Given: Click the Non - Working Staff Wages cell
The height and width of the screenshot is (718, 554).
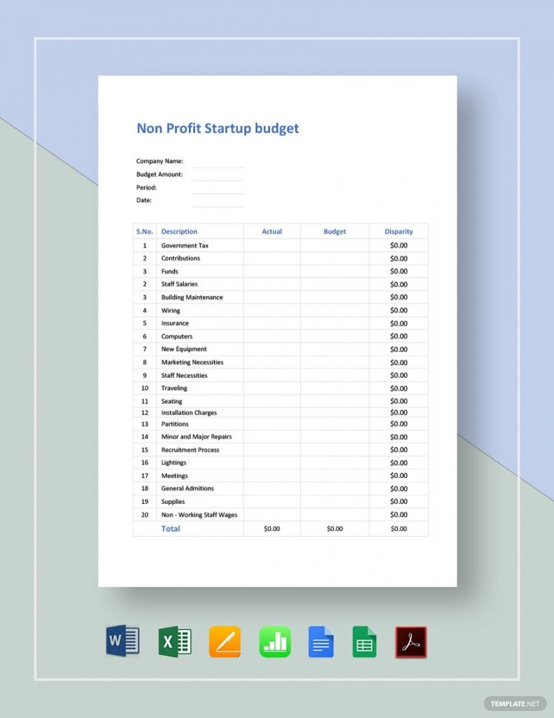Looking at the screenshot, I should (x=199, y=515).
